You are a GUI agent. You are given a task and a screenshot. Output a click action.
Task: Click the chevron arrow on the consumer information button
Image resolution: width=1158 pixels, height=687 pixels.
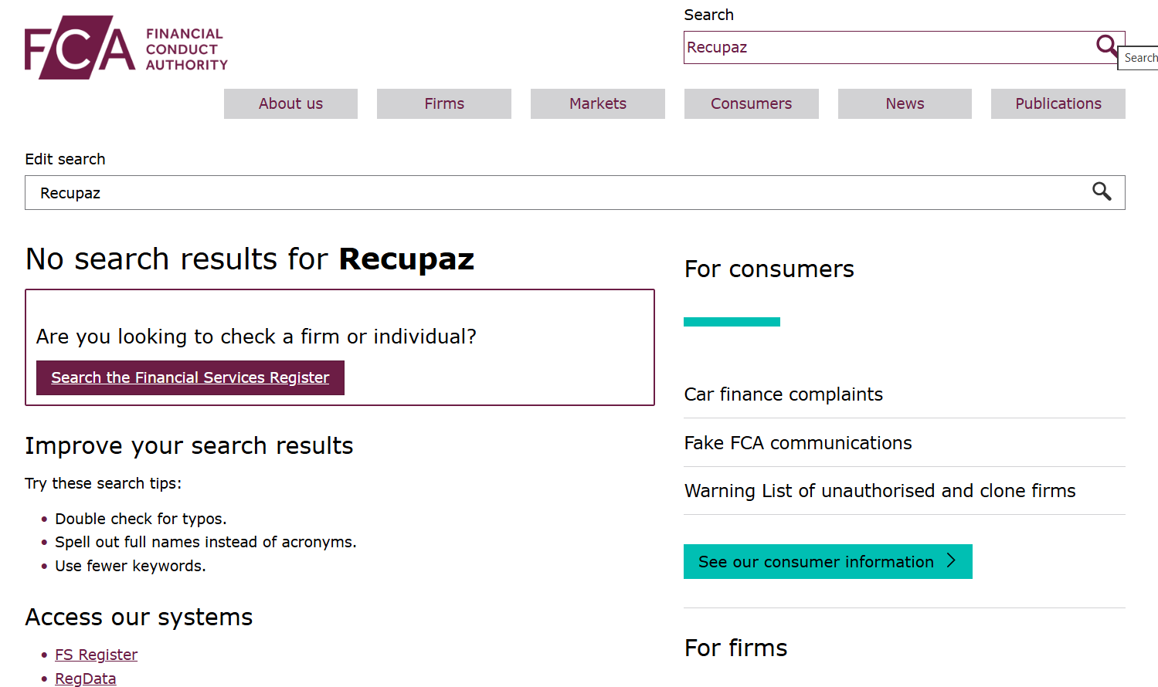pyautogui.click(x=953, y=561)
